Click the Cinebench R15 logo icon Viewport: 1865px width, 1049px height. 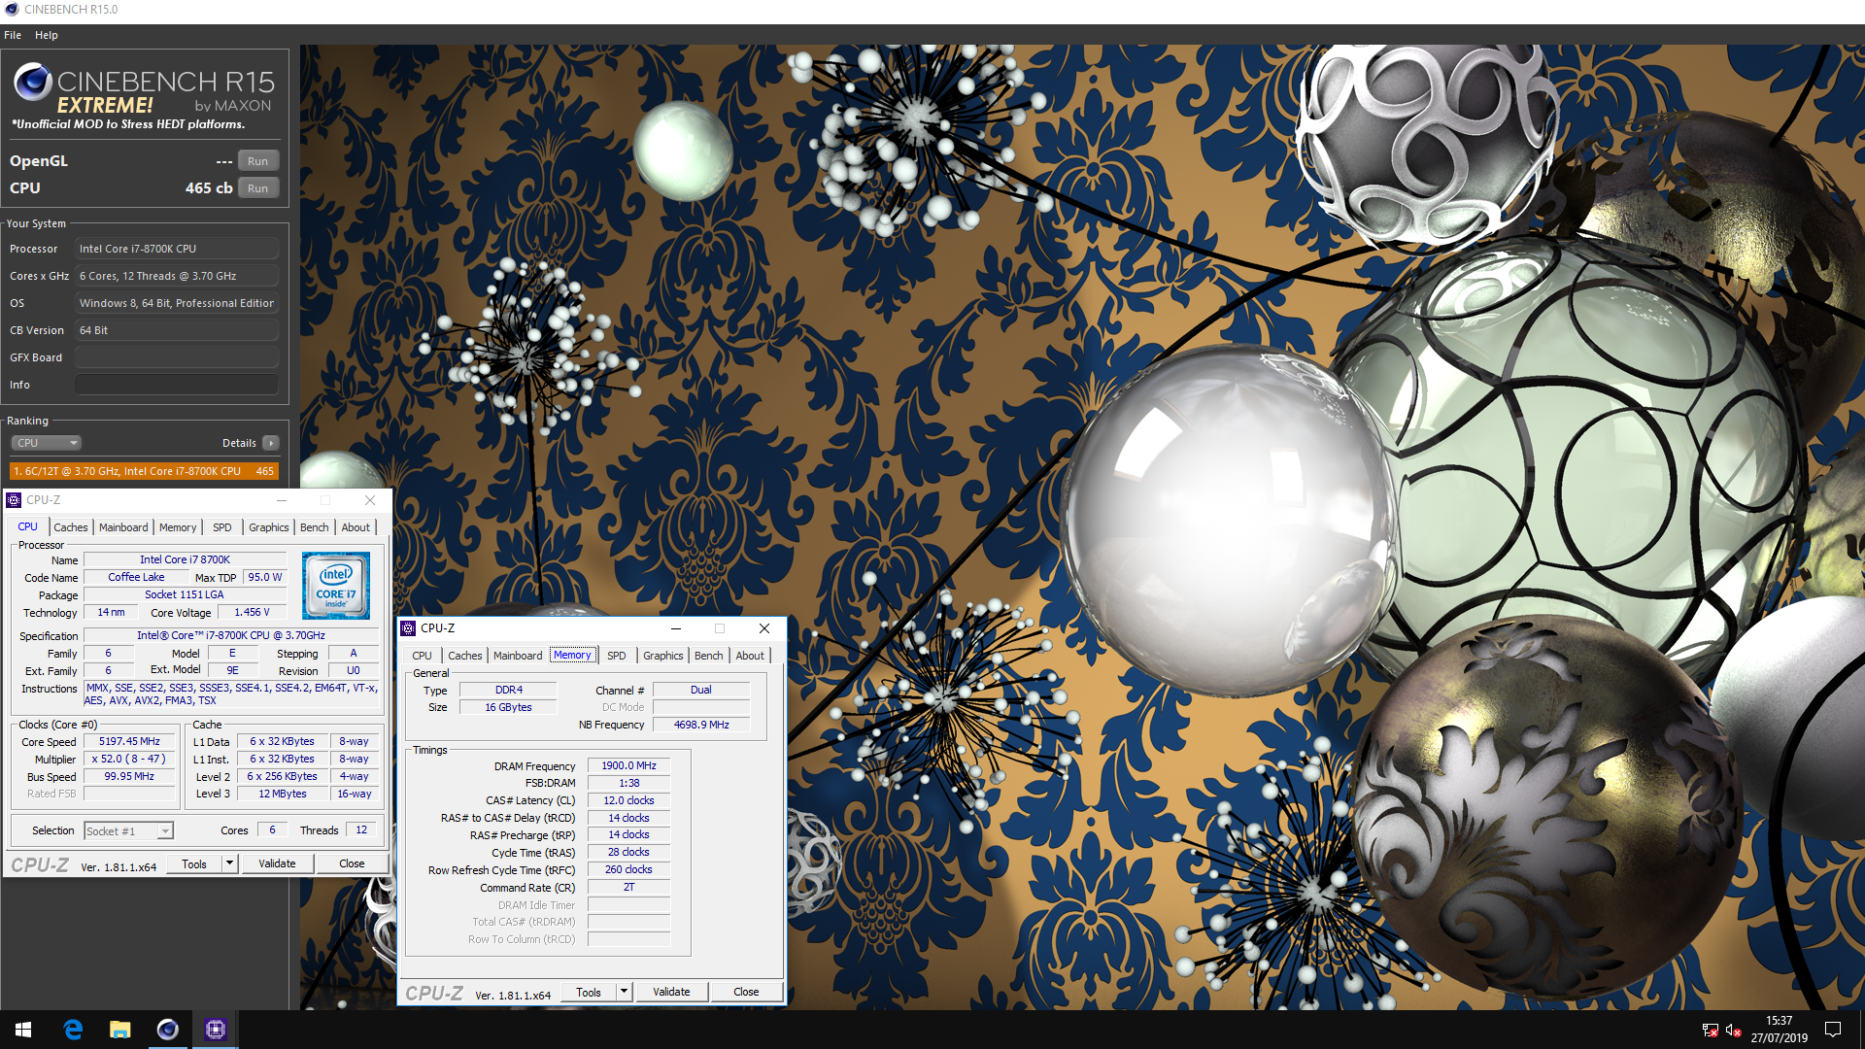click(x=32, y=83)
